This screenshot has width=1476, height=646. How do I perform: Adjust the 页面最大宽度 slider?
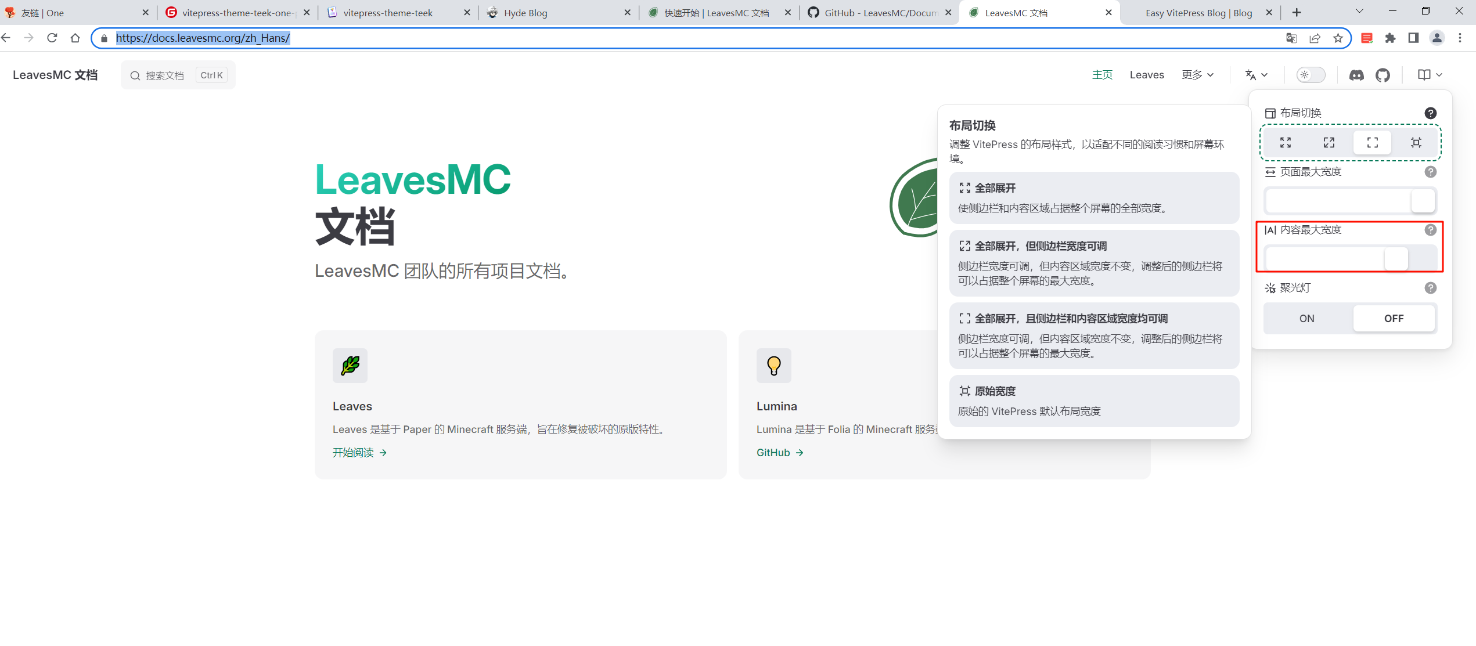(1351, 201)
